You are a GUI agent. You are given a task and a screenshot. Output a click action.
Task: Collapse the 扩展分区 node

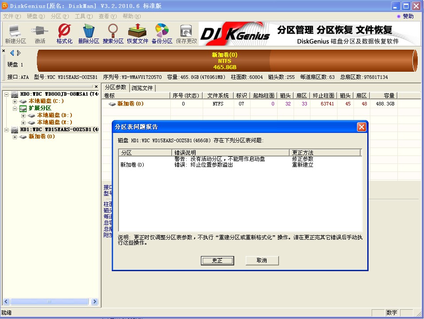pos(15,109)
